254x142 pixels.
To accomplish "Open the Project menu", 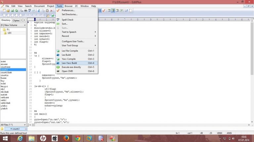I will pyautogui.click(x=51, y=6).
